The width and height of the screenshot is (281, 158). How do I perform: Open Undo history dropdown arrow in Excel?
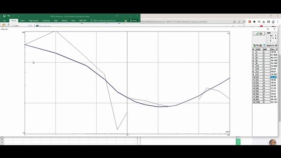pyautogui.click(x=11, y=16)
